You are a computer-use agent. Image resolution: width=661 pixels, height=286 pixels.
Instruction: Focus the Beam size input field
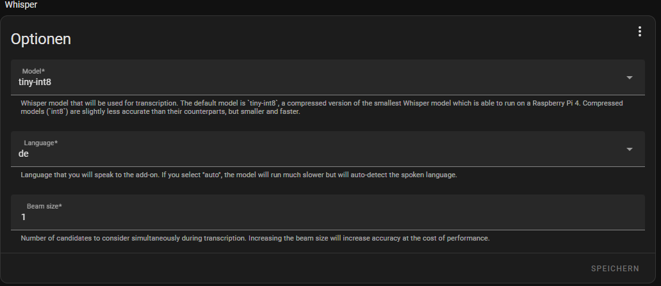[328, 217]
